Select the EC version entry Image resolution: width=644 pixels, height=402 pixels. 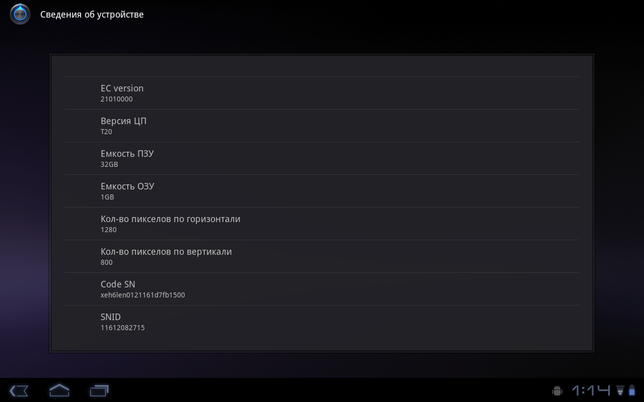(x=322, y=93)
